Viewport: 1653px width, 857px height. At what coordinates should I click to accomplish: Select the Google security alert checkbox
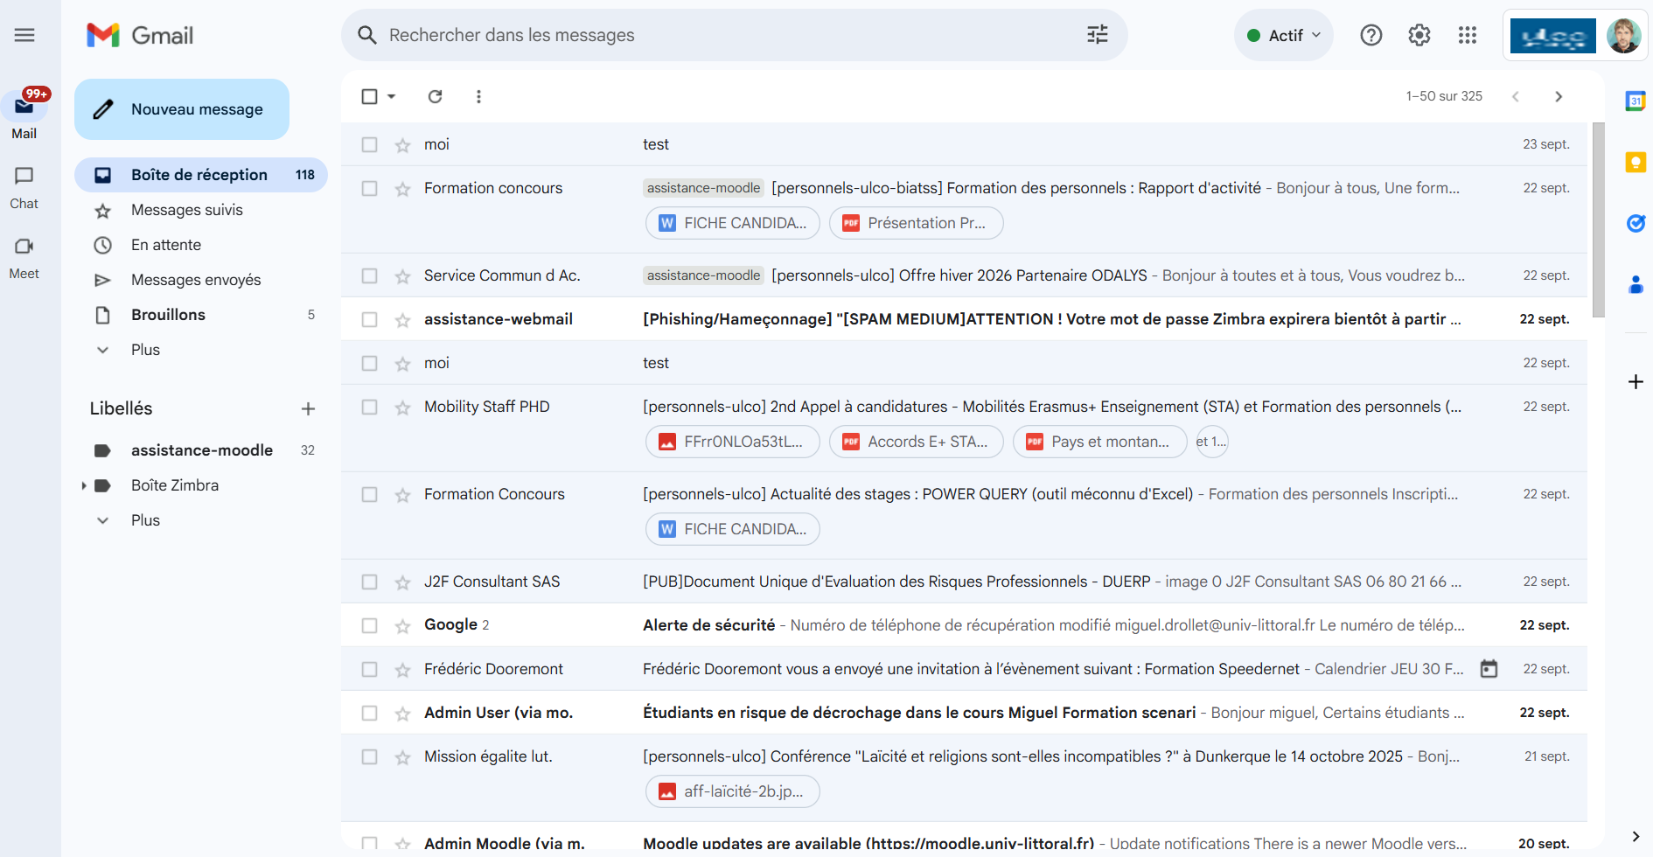click(370, 626)
